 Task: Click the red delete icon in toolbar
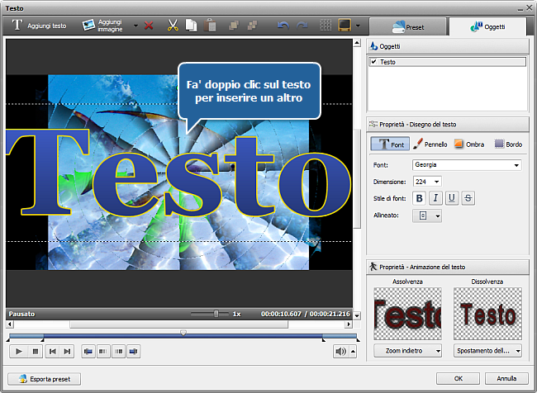[149, 26]
